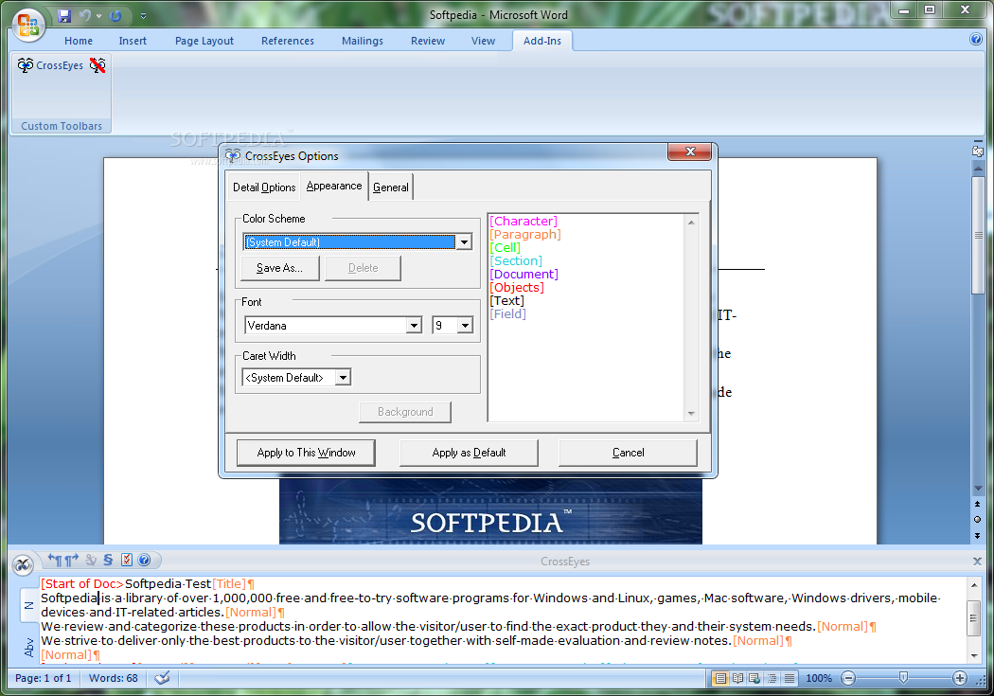Open the References ribbon tab
The height and width of the screenshot is (696, 994).
287,41
